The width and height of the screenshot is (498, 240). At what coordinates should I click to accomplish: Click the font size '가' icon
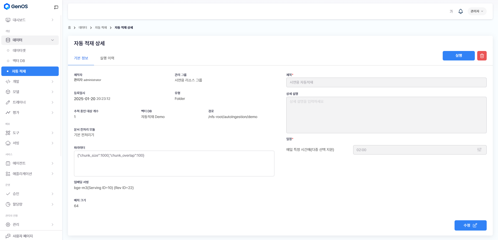(x=451, y=11)
